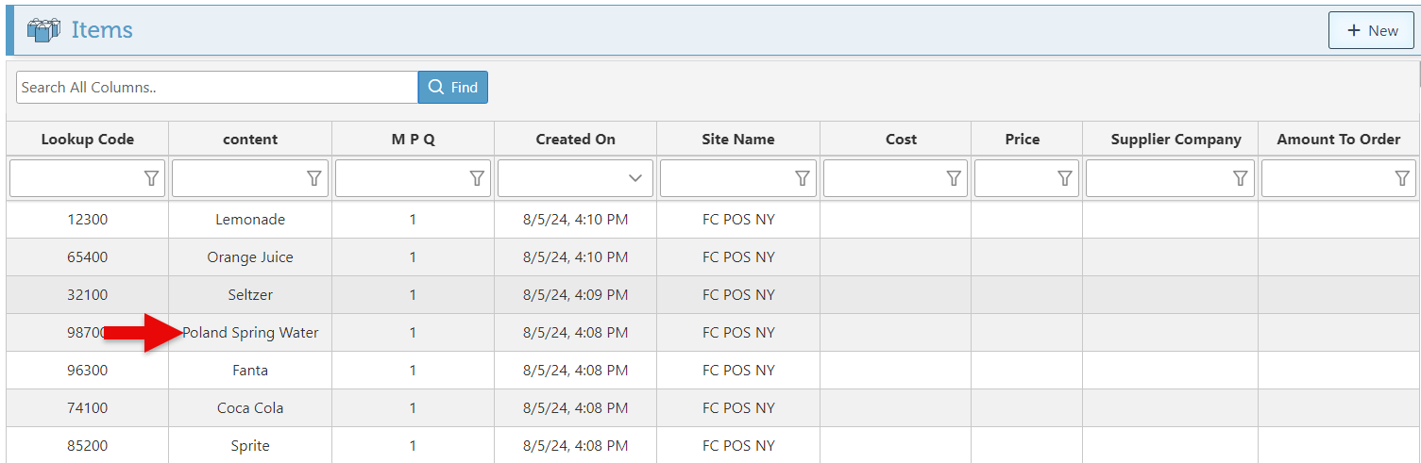
Task: Click the Amount To Order filter icon
Action: tap(1402, 178)
